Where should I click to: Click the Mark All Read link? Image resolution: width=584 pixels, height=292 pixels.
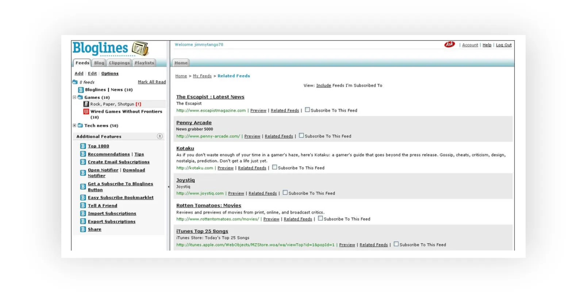(x=151, y=82)
